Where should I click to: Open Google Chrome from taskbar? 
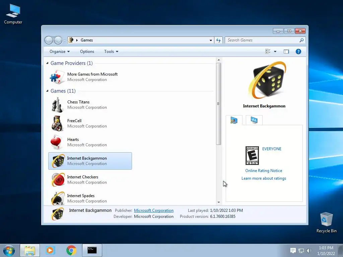[71, 250]
